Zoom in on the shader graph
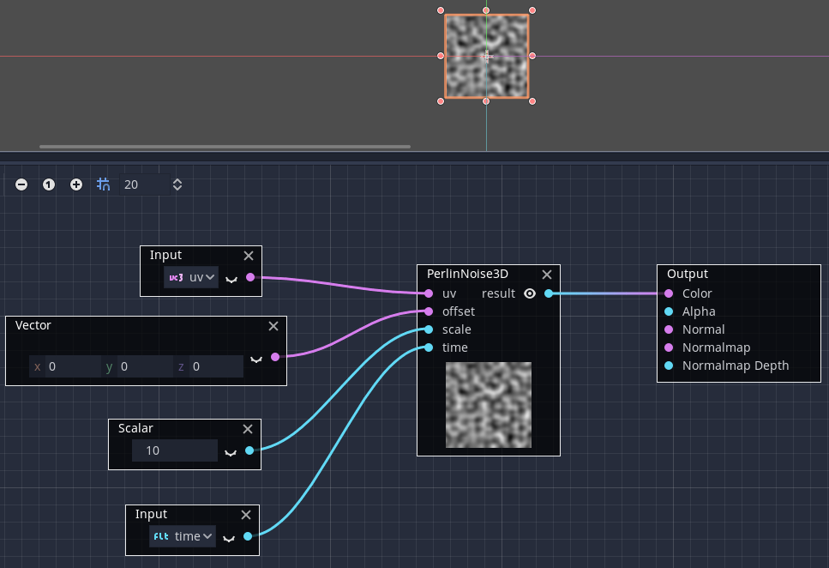Viewport: 829px width, 568px height. tap(75, 184)
